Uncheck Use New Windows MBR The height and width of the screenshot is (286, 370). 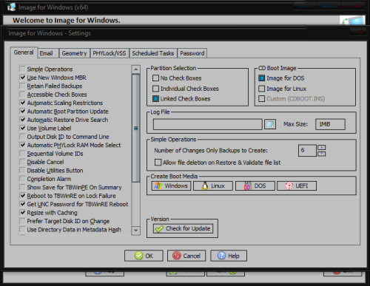click(x=22, y=78)
